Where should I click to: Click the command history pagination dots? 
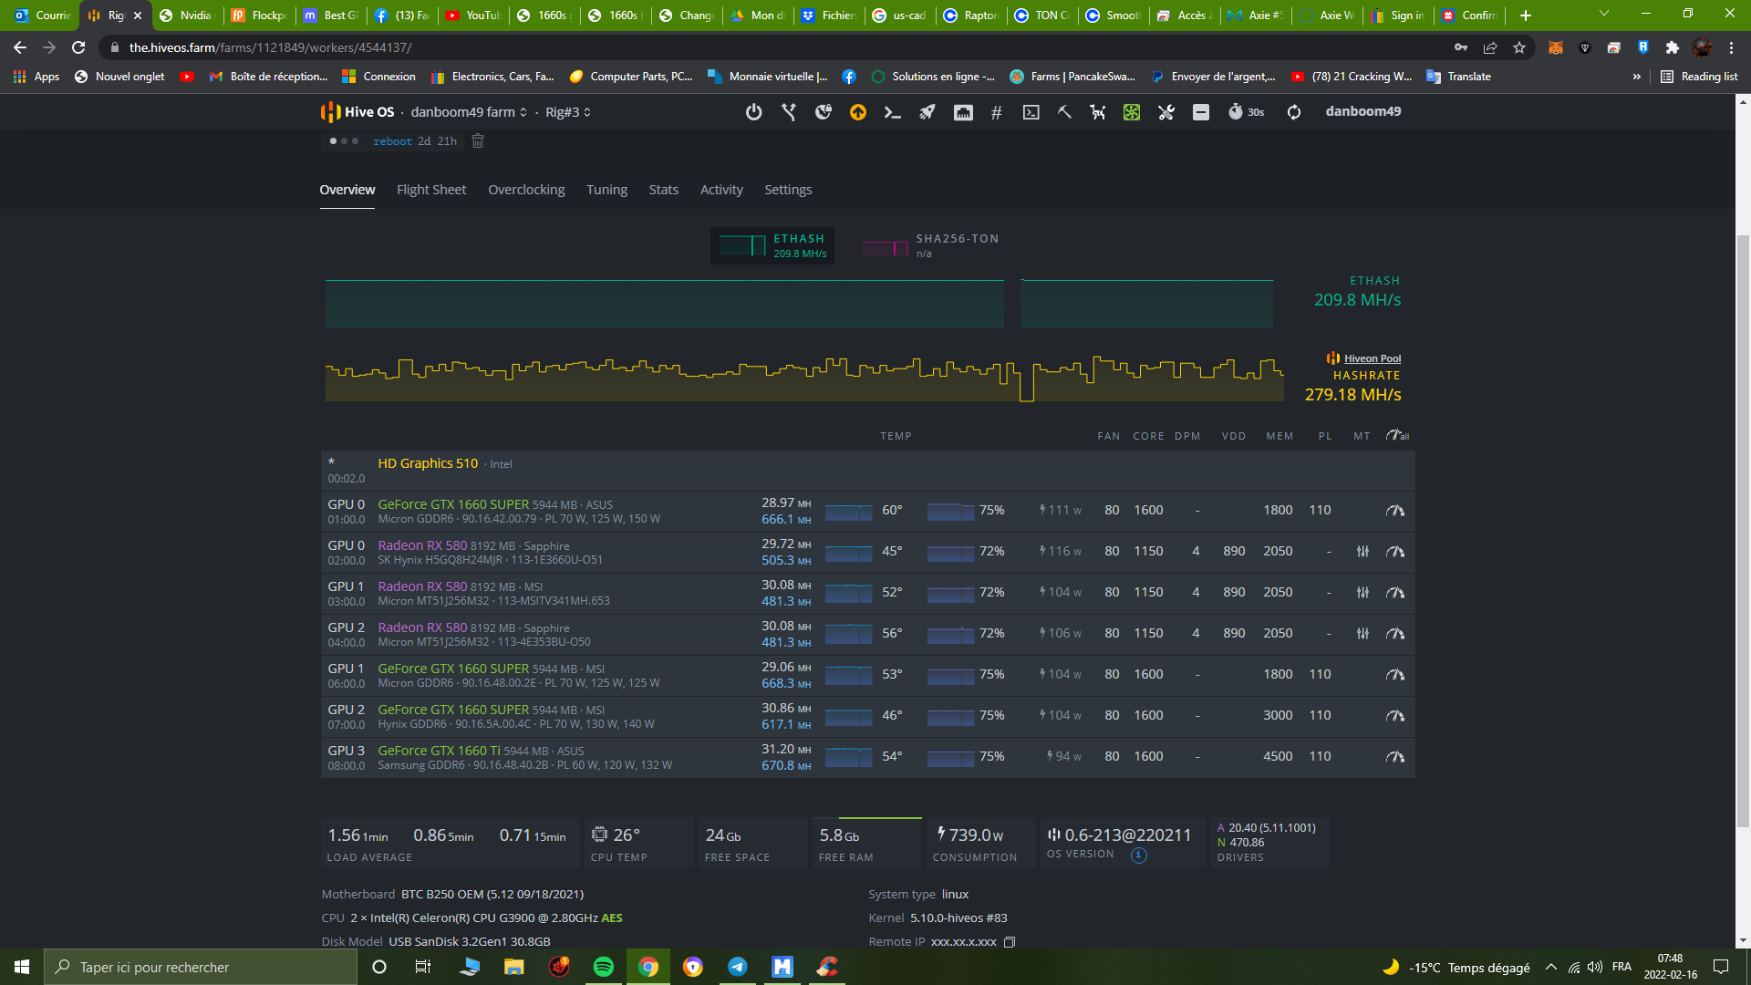tap(344, 141)
